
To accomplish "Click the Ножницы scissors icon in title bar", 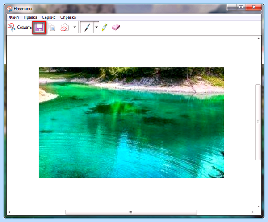I will [x=9, y=8].
